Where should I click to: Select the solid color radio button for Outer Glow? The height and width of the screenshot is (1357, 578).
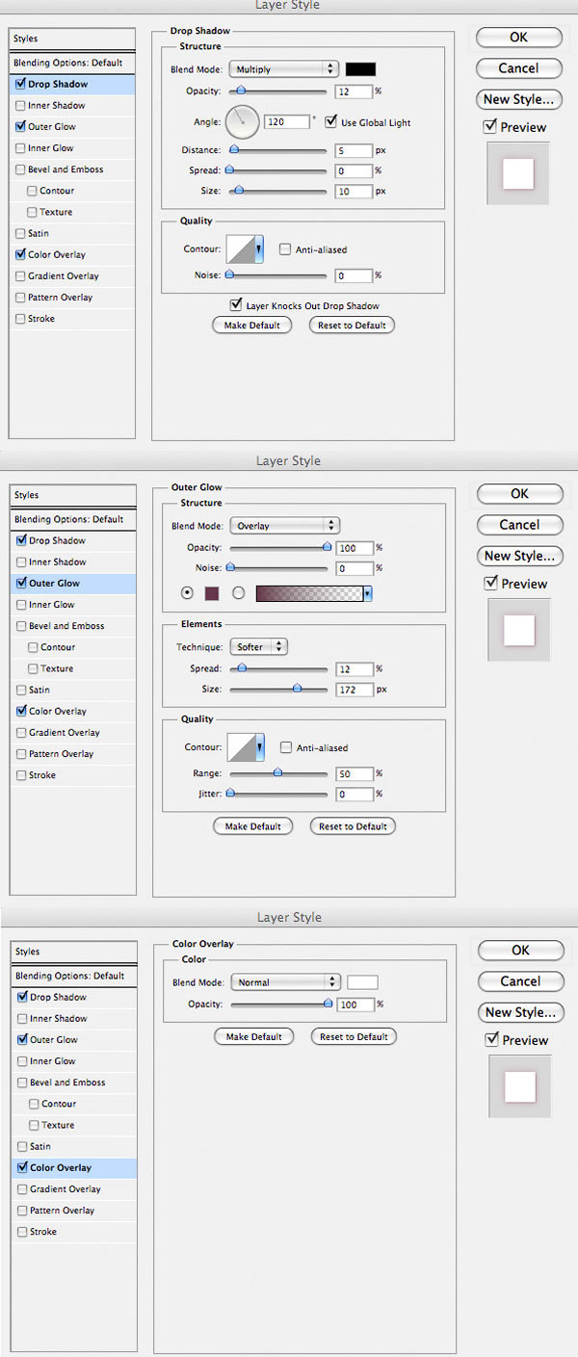(187, 594)
